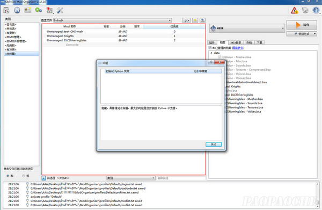The height and width of the screenshot is (210, 322).
Task: Switch to the 插件 tab
Action: (x=212, y=42)
